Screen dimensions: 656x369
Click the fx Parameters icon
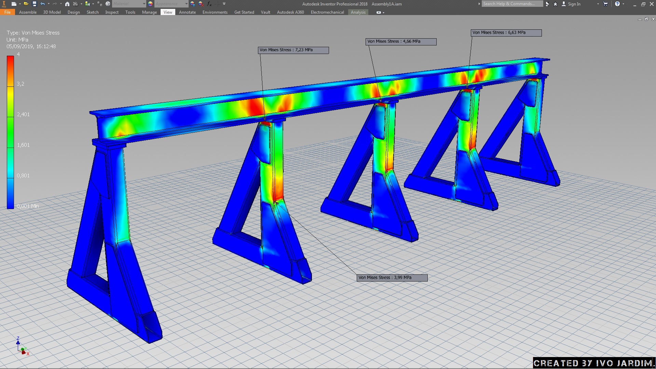pos(209,4)
